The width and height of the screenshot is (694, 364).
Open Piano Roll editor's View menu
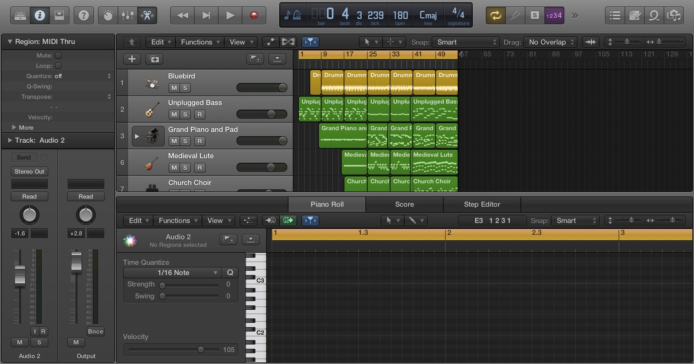(x=219, y=220)
